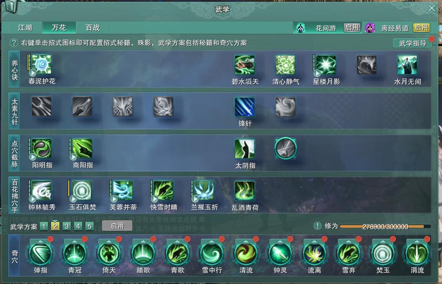Image resolution: width=442 pixels, height=284 pixels.
Task: Click the 乱洒青荷 skill icon
Action: [x=245, y=191]
